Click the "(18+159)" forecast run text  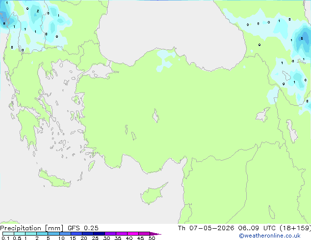(295, 228)
